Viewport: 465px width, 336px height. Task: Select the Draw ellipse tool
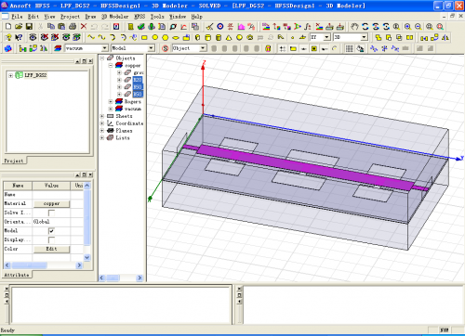[x=176, y=37]
